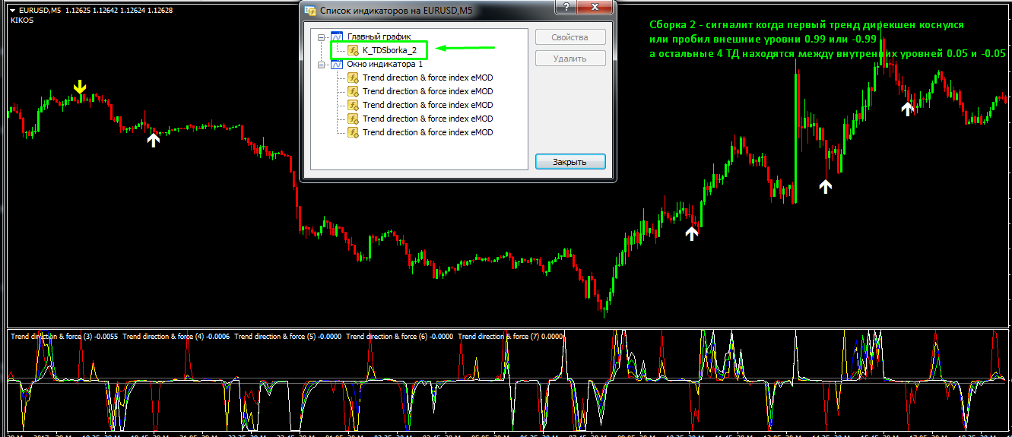
Task: Click the rightmost white up arrow signal
Action: click(906, 109)
